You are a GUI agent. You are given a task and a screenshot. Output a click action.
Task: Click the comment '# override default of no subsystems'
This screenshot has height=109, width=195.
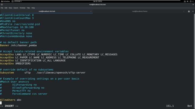click(x=27, y=70)
